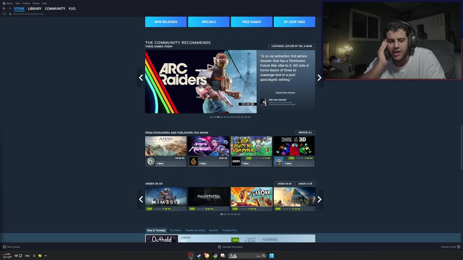This screenshot has height=260, width=463.
Task: Show next community recommendation with right arrow
Action: pos(319,78)
